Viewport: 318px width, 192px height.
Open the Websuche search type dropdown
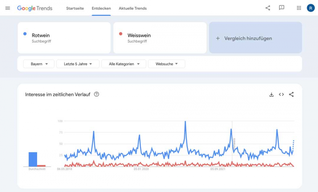point(167,64)
